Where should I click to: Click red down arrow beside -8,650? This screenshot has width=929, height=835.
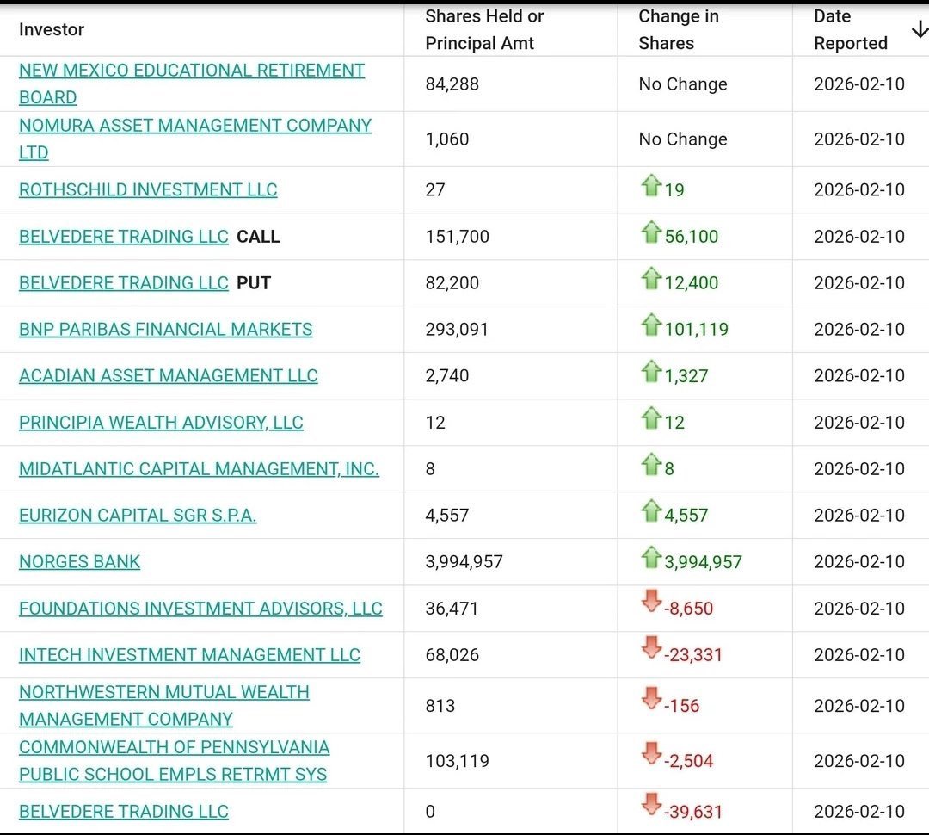pos(651,601)
